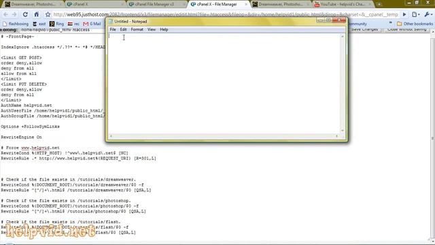Bookmark this page with the star icon
The width and height of the screenshot is (435, 245).
(48, 14)
